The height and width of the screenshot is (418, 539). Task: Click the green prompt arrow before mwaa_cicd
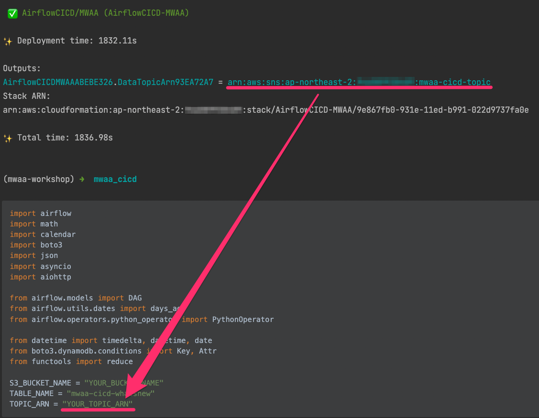(x=82, y=179)
